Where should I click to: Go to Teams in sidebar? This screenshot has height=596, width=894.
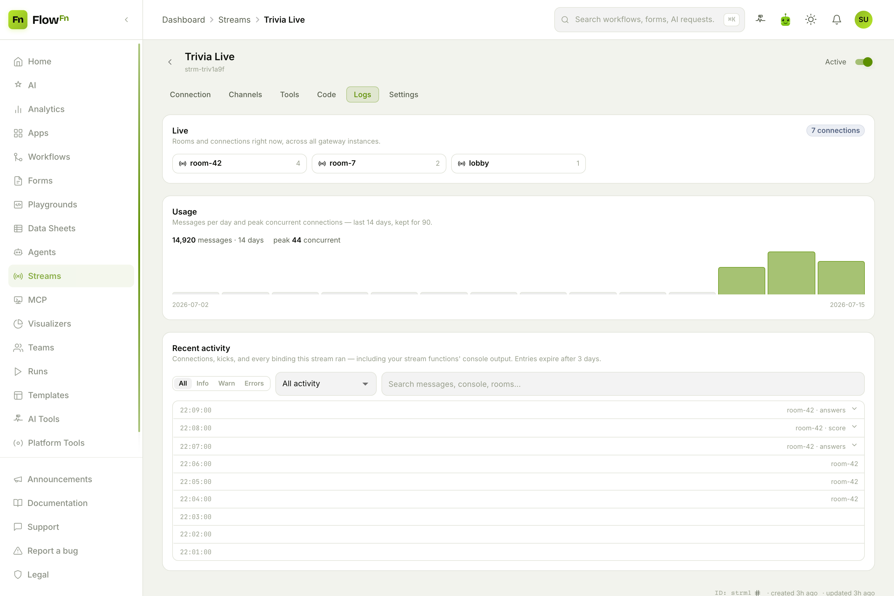[71, 347]
